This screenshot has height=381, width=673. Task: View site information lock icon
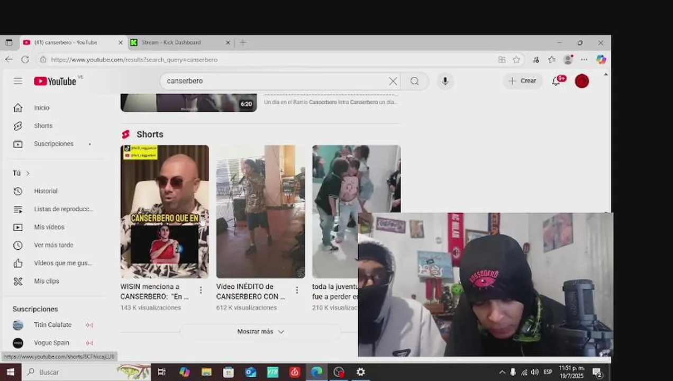(43, 59)
